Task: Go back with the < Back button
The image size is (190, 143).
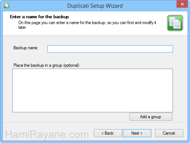Action: coord(108,133)
